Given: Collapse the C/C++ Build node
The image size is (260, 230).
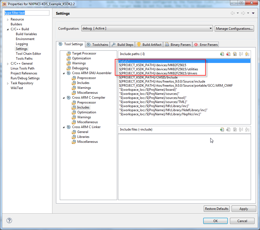Looking at the screenshot, I should point(8,29).
